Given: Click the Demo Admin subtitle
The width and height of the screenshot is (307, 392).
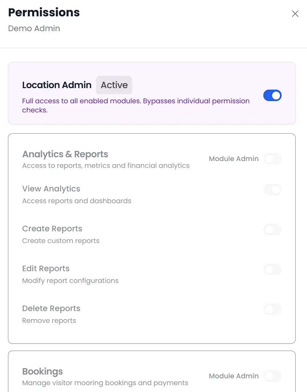Looking at the screenshot, I should pos(34,28).
